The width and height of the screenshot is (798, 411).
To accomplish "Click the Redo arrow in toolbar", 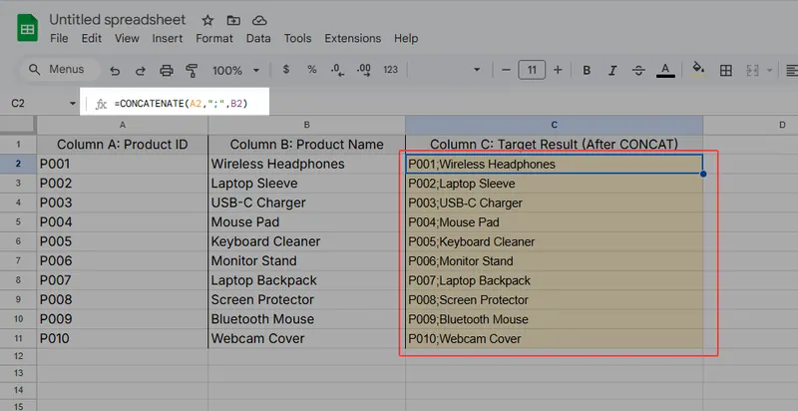I will pos(141,71).
